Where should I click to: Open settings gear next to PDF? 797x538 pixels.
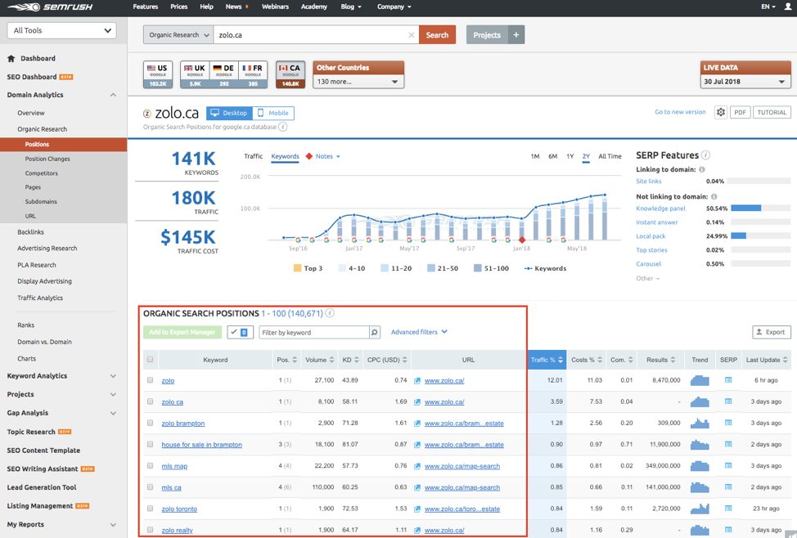click(x=721, y=112)
